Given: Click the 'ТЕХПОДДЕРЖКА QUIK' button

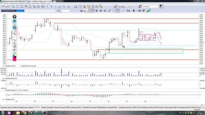Looking at the screenshot, I should tap(8, 11).
